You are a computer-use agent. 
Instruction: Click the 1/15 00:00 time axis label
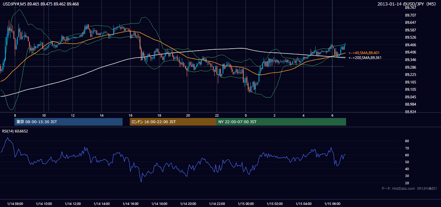246,204
